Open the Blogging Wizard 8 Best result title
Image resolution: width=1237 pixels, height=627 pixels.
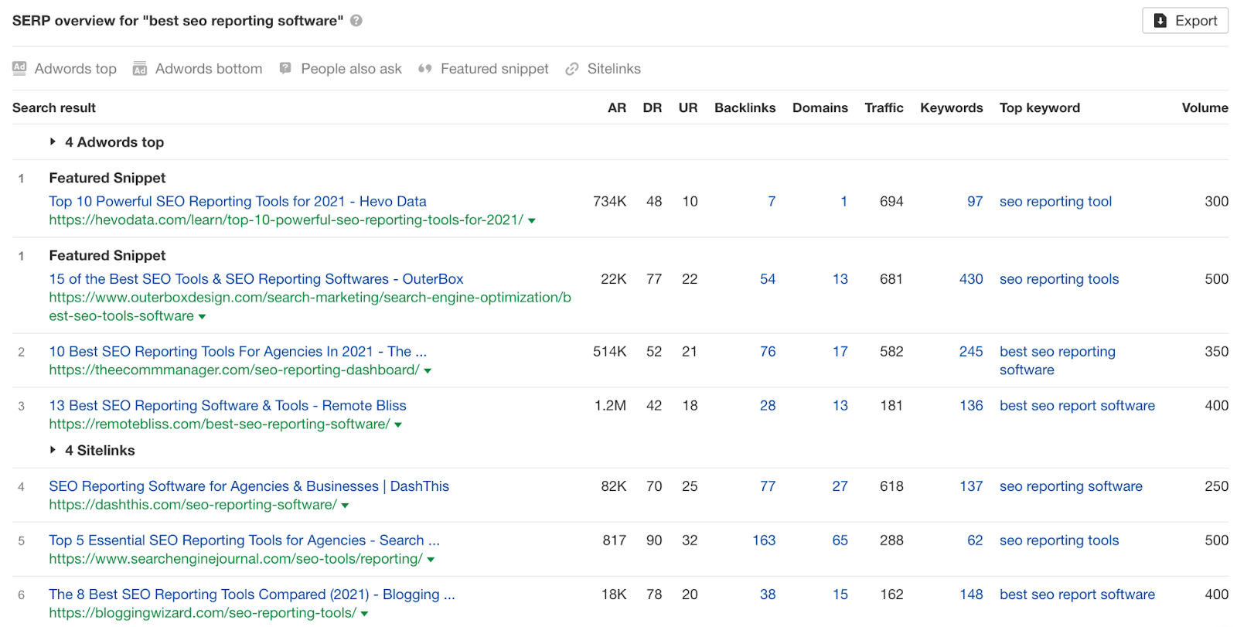tap(252, 595)
